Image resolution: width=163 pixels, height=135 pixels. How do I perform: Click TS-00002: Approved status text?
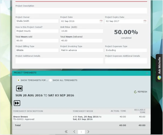(x=24, y=119)
